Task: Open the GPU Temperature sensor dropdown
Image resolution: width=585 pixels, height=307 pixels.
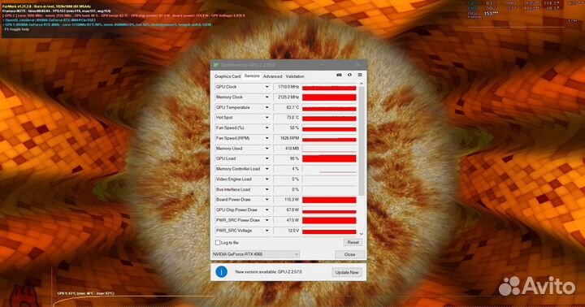Action: [x=266, y=107]
